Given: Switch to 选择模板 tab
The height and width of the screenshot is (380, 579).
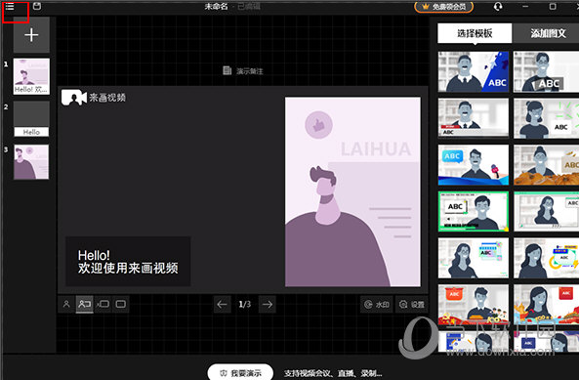Looking at the screenshot, I should (475, 33).
